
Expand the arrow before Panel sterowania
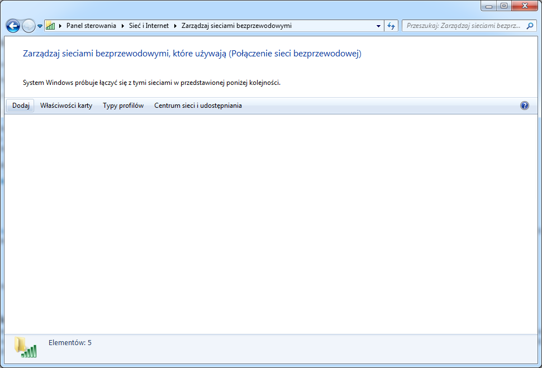point(60,26)
